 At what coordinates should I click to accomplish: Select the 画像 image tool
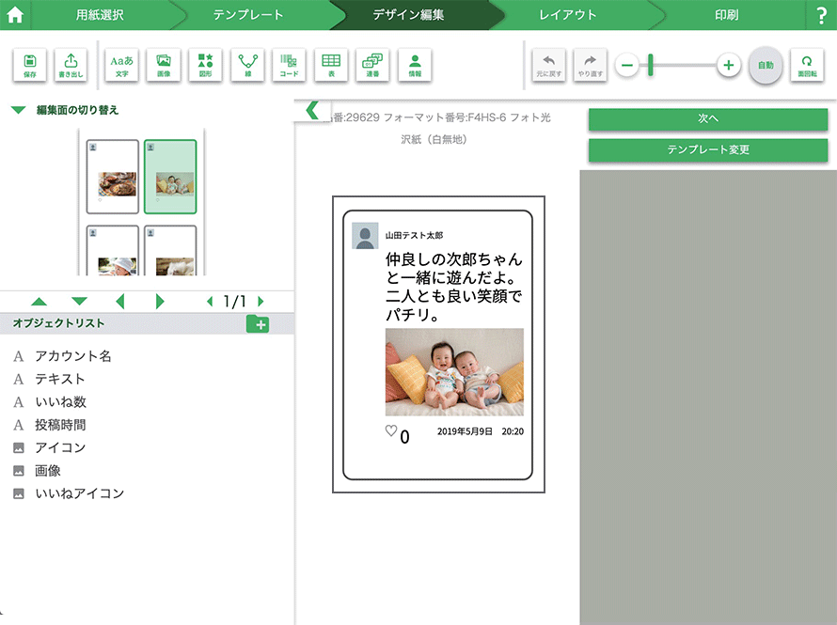[x=164, y=65]
